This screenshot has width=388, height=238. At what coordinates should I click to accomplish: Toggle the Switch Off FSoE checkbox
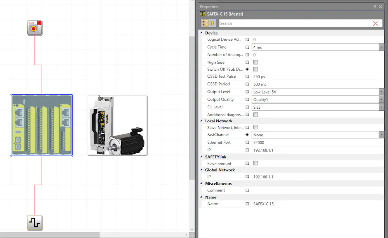tap(256, 69)
